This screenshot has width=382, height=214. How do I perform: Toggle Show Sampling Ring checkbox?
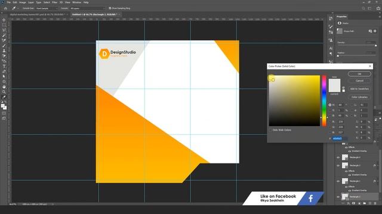pyautogui.click(x=110, y=8)
